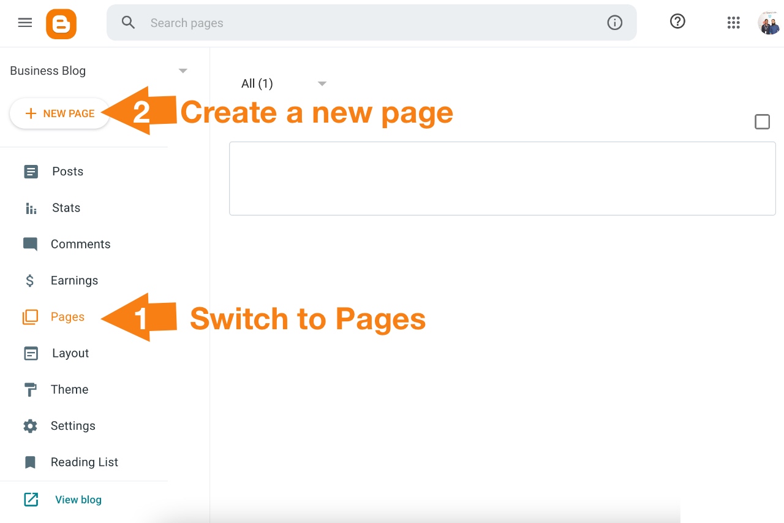Click the Pages stacked-squares icon
This screenshot has width=784, height=523.
[30, 317]
